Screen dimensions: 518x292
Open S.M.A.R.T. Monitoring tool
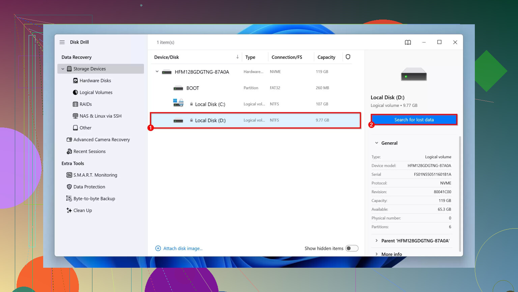95,175
